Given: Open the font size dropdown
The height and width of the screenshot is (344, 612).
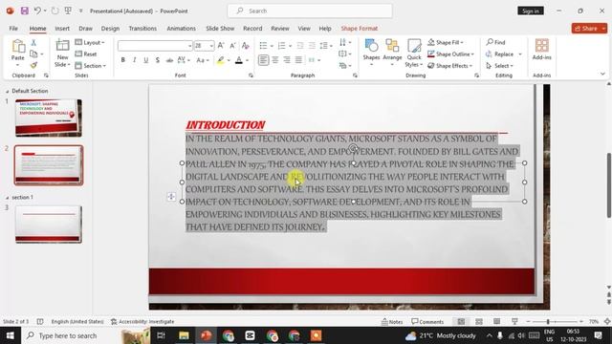Looking at the screenshot, I should [x=211, y=46].
